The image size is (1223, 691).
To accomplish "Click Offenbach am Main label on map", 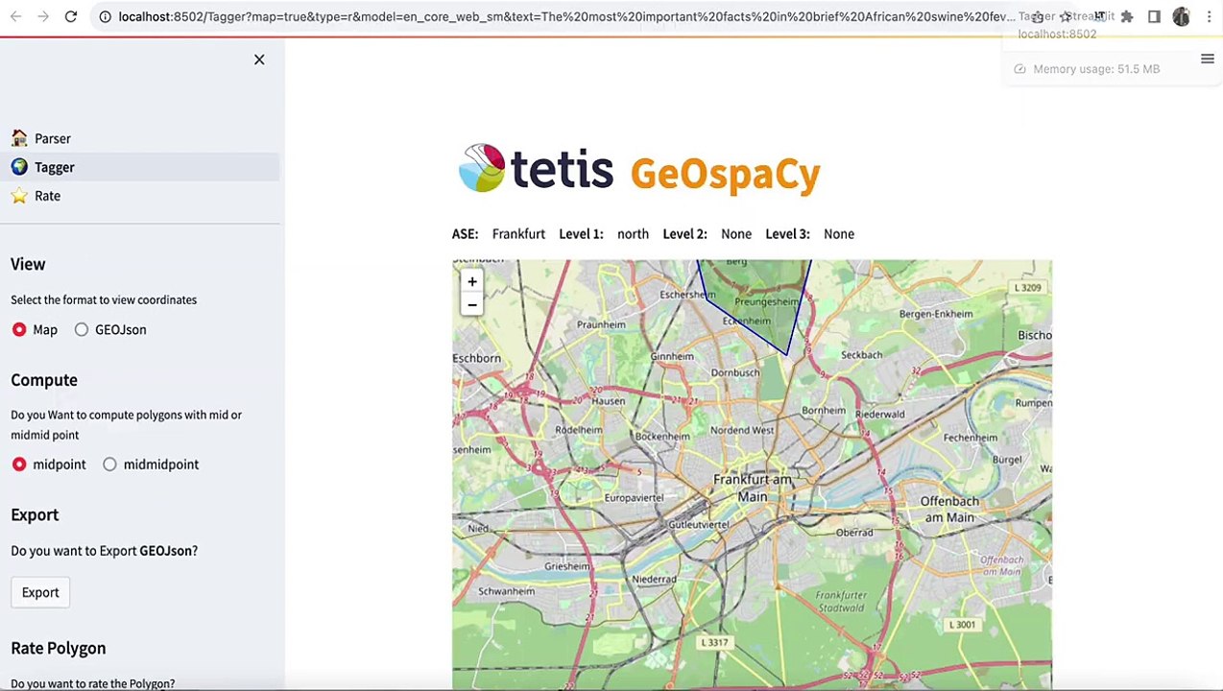I will (x=947, y=510).
